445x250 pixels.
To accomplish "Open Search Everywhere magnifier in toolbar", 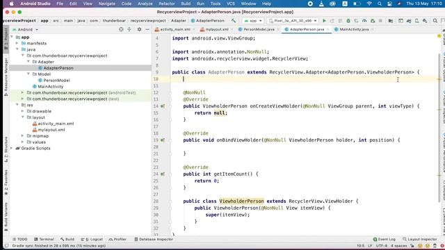I will (x=435, y=21).
